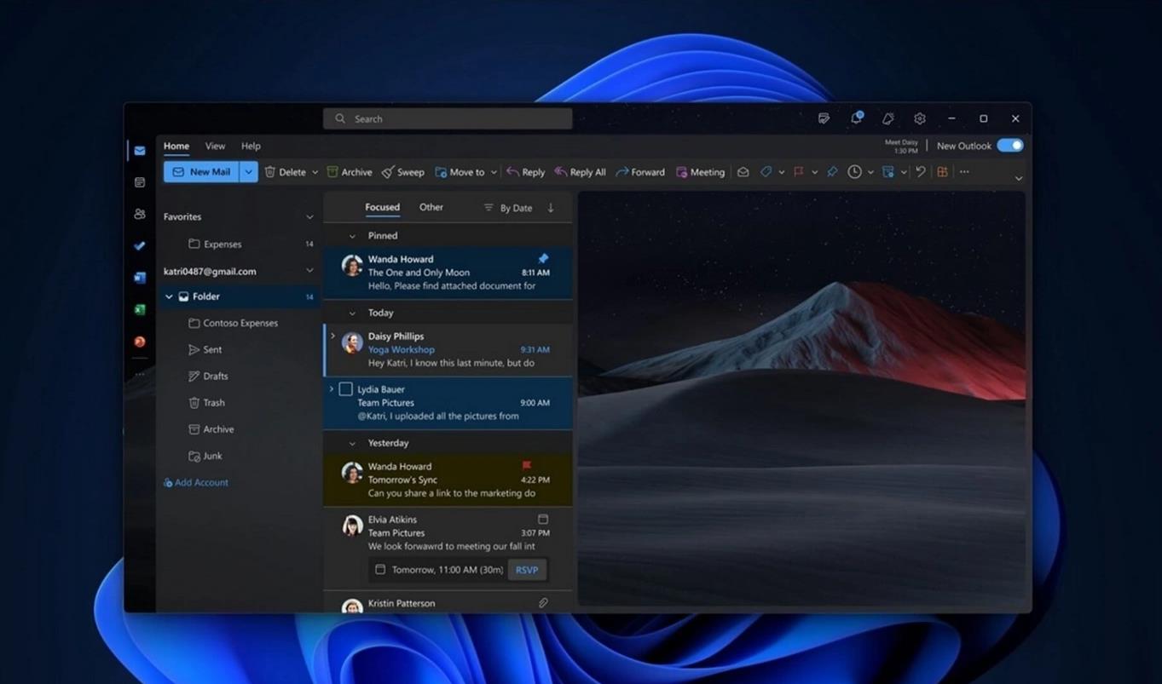This screenshot has width=1162, height=684.
Task: Open the New Mail dropdown arrow
Action: tap(248, 172)
